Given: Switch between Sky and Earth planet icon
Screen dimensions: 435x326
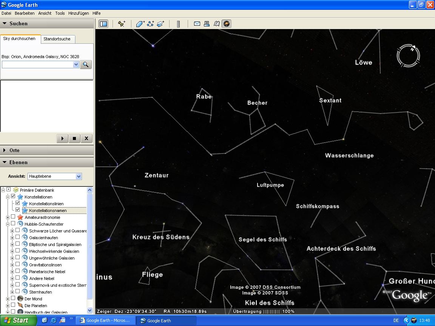Looking at the screenshot, I should point(227,24).
